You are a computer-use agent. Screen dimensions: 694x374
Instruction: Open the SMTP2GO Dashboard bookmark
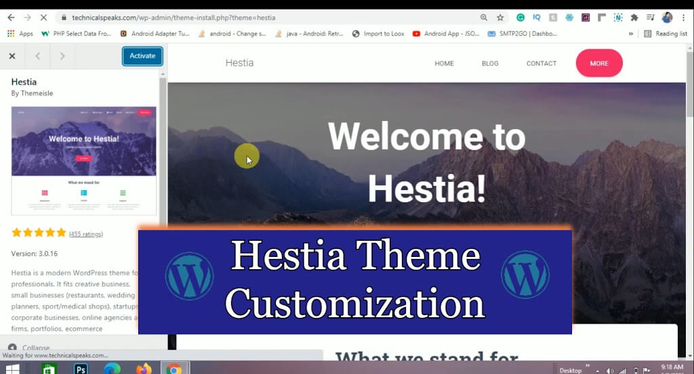523,34
